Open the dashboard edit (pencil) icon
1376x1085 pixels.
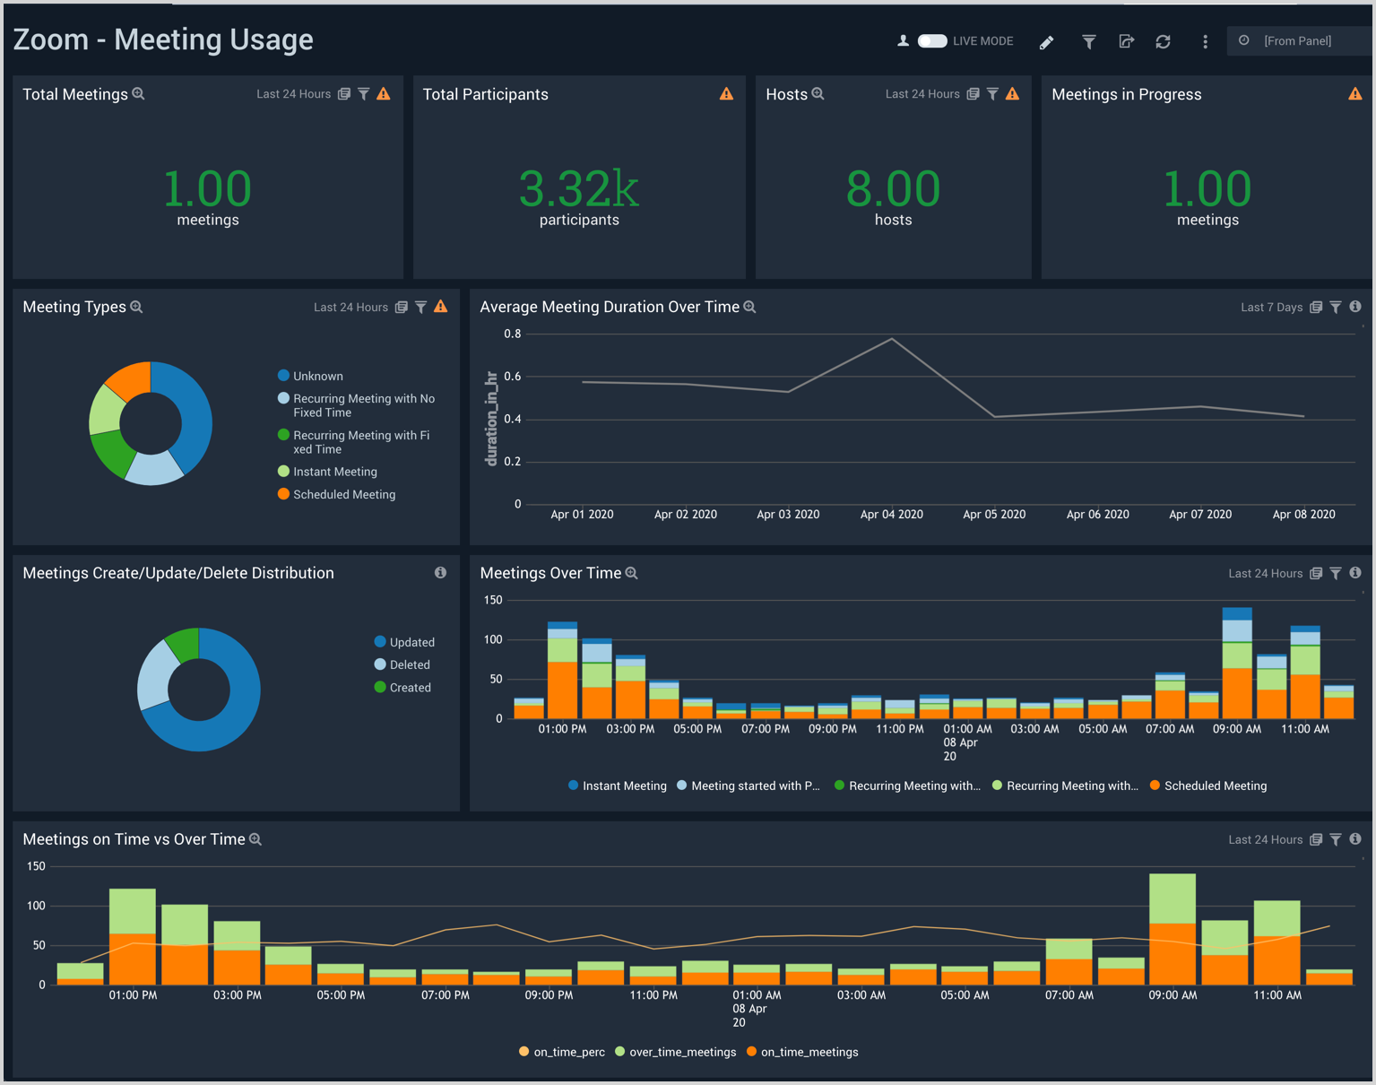(x=1046, y=41)
